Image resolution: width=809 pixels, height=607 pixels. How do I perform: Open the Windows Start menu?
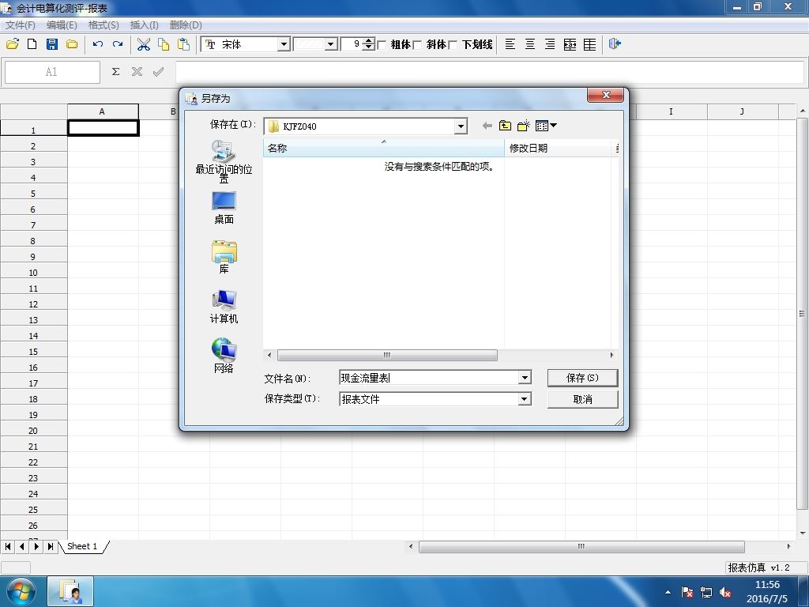point(21,591)
